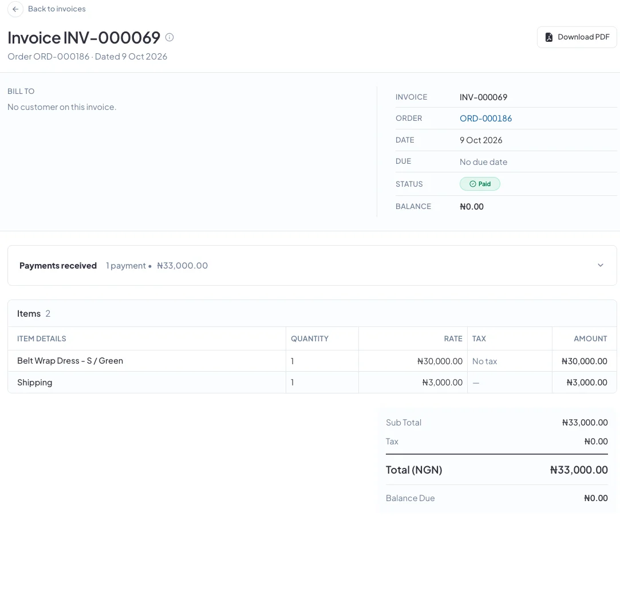Click the No customer on this invoice text

coord(62,107)
